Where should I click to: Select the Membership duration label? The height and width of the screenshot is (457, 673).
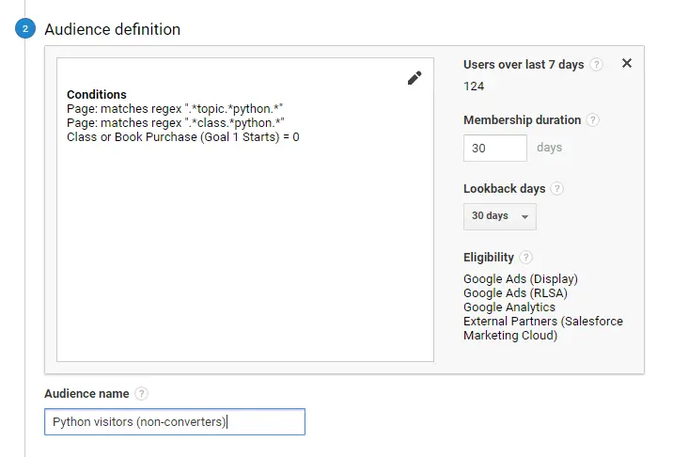click(522, 119)
